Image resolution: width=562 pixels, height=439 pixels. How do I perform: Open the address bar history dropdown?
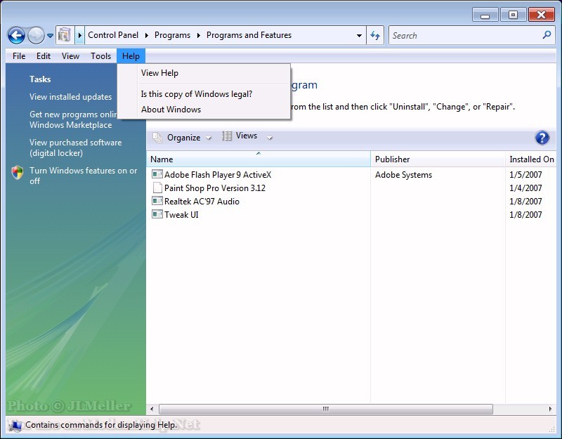click(x=359, y=36)
